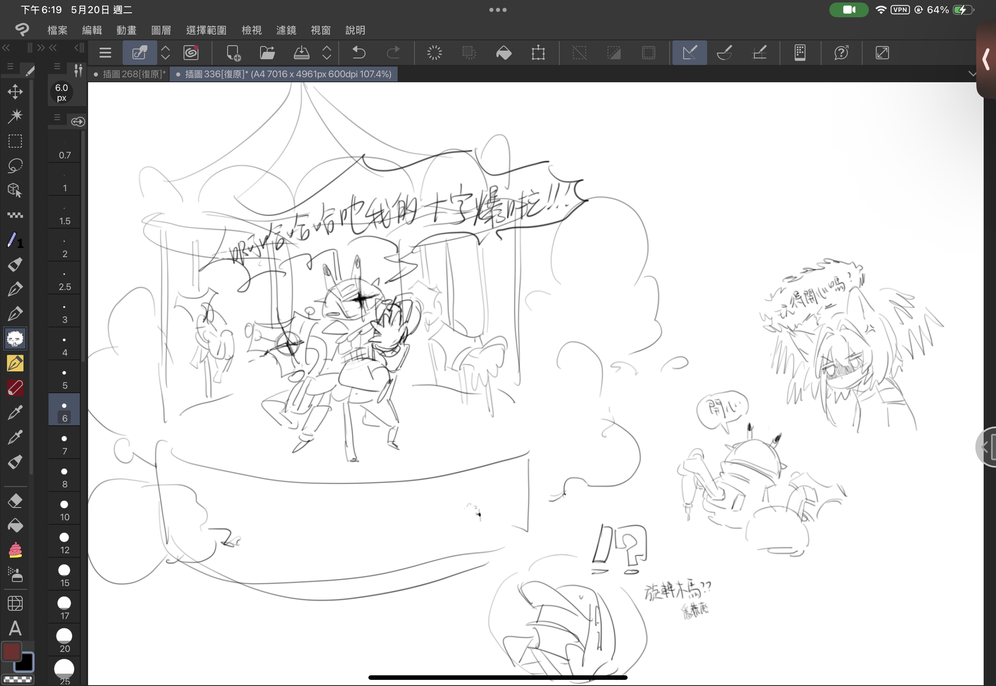
Task: Undo the last stroke
Action: coord(358,53)
